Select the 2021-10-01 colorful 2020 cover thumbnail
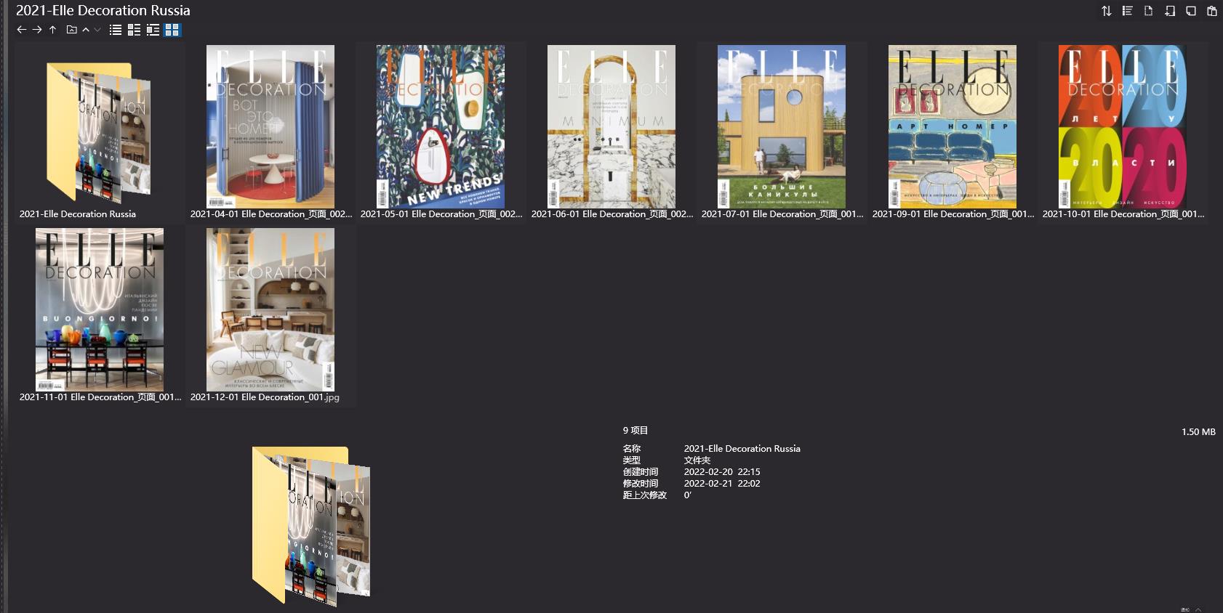 [1123, 126]
